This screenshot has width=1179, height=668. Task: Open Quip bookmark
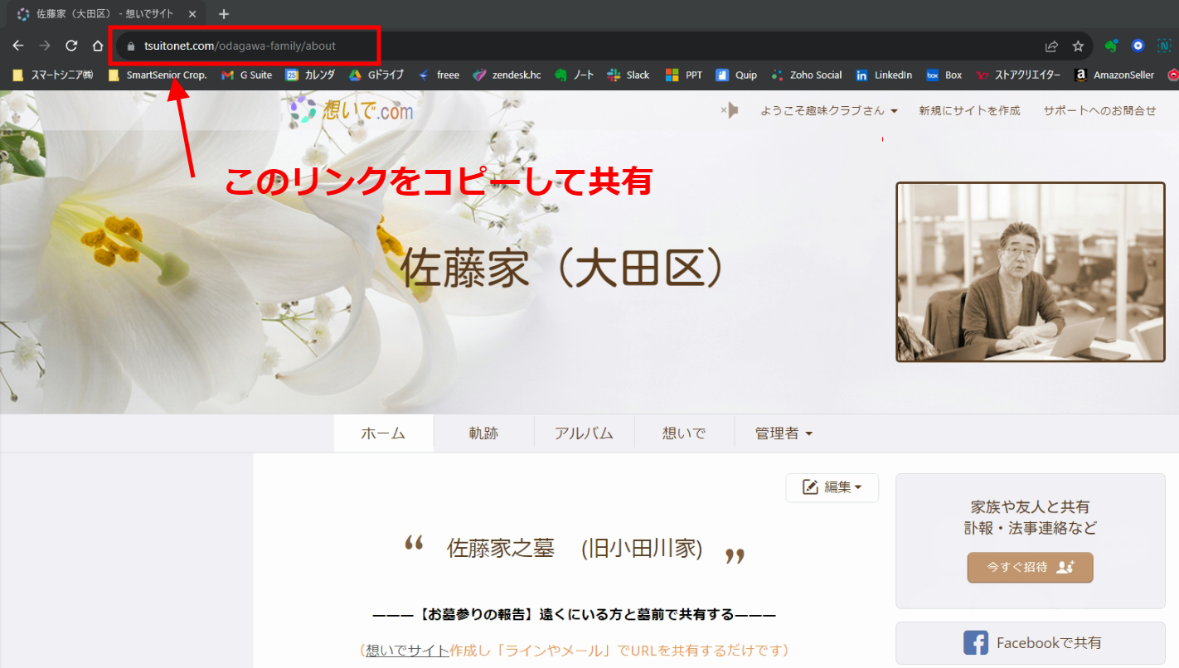click(736, 75)
